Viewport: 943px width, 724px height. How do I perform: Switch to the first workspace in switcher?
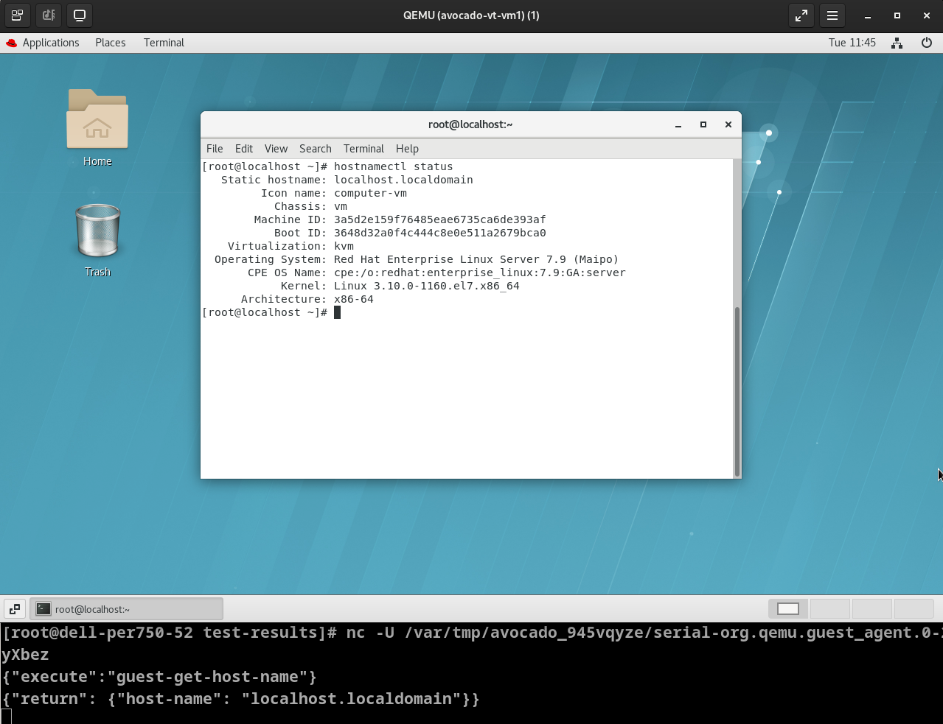(788, 608)
